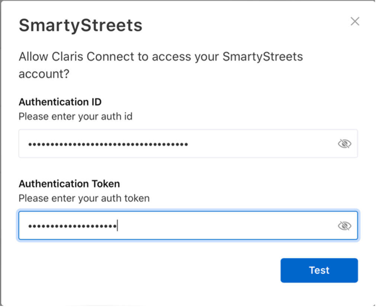Click the SmartyStreets dialog heading
This screenshot has width=376, height=307.
coord(80,25)
